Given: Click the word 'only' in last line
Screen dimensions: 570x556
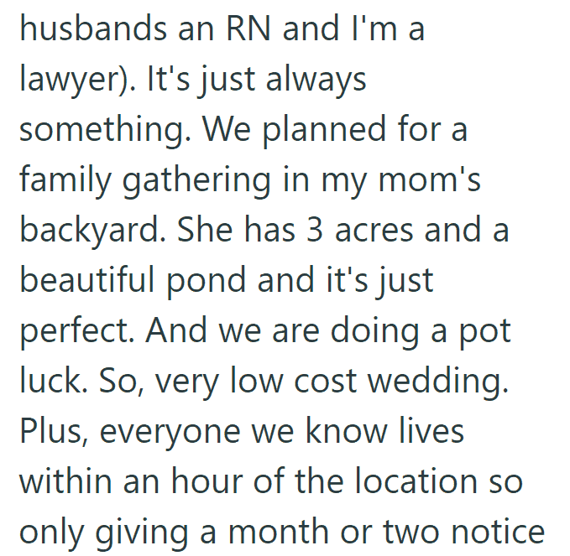Looking at the screenshot, I should (52, 533).
